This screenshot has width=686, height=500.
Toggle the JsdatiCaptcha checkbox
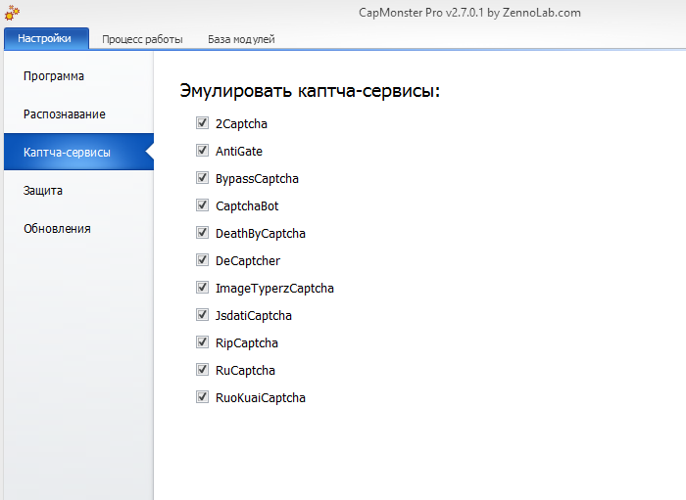(x=202, y=315)
